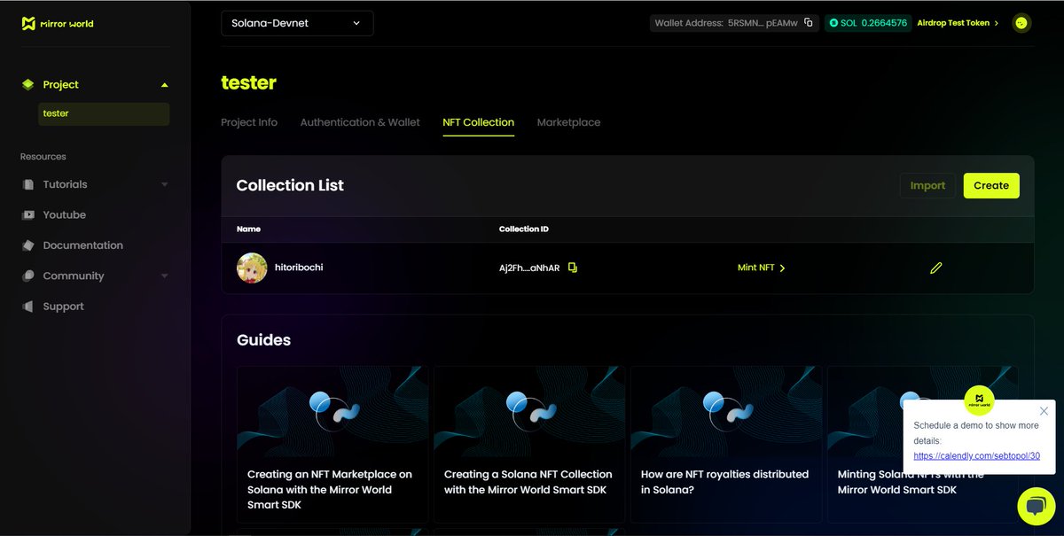Click Mirror World avatar in chat popup
Screen dimensions: 1064x536
point(979,400)
